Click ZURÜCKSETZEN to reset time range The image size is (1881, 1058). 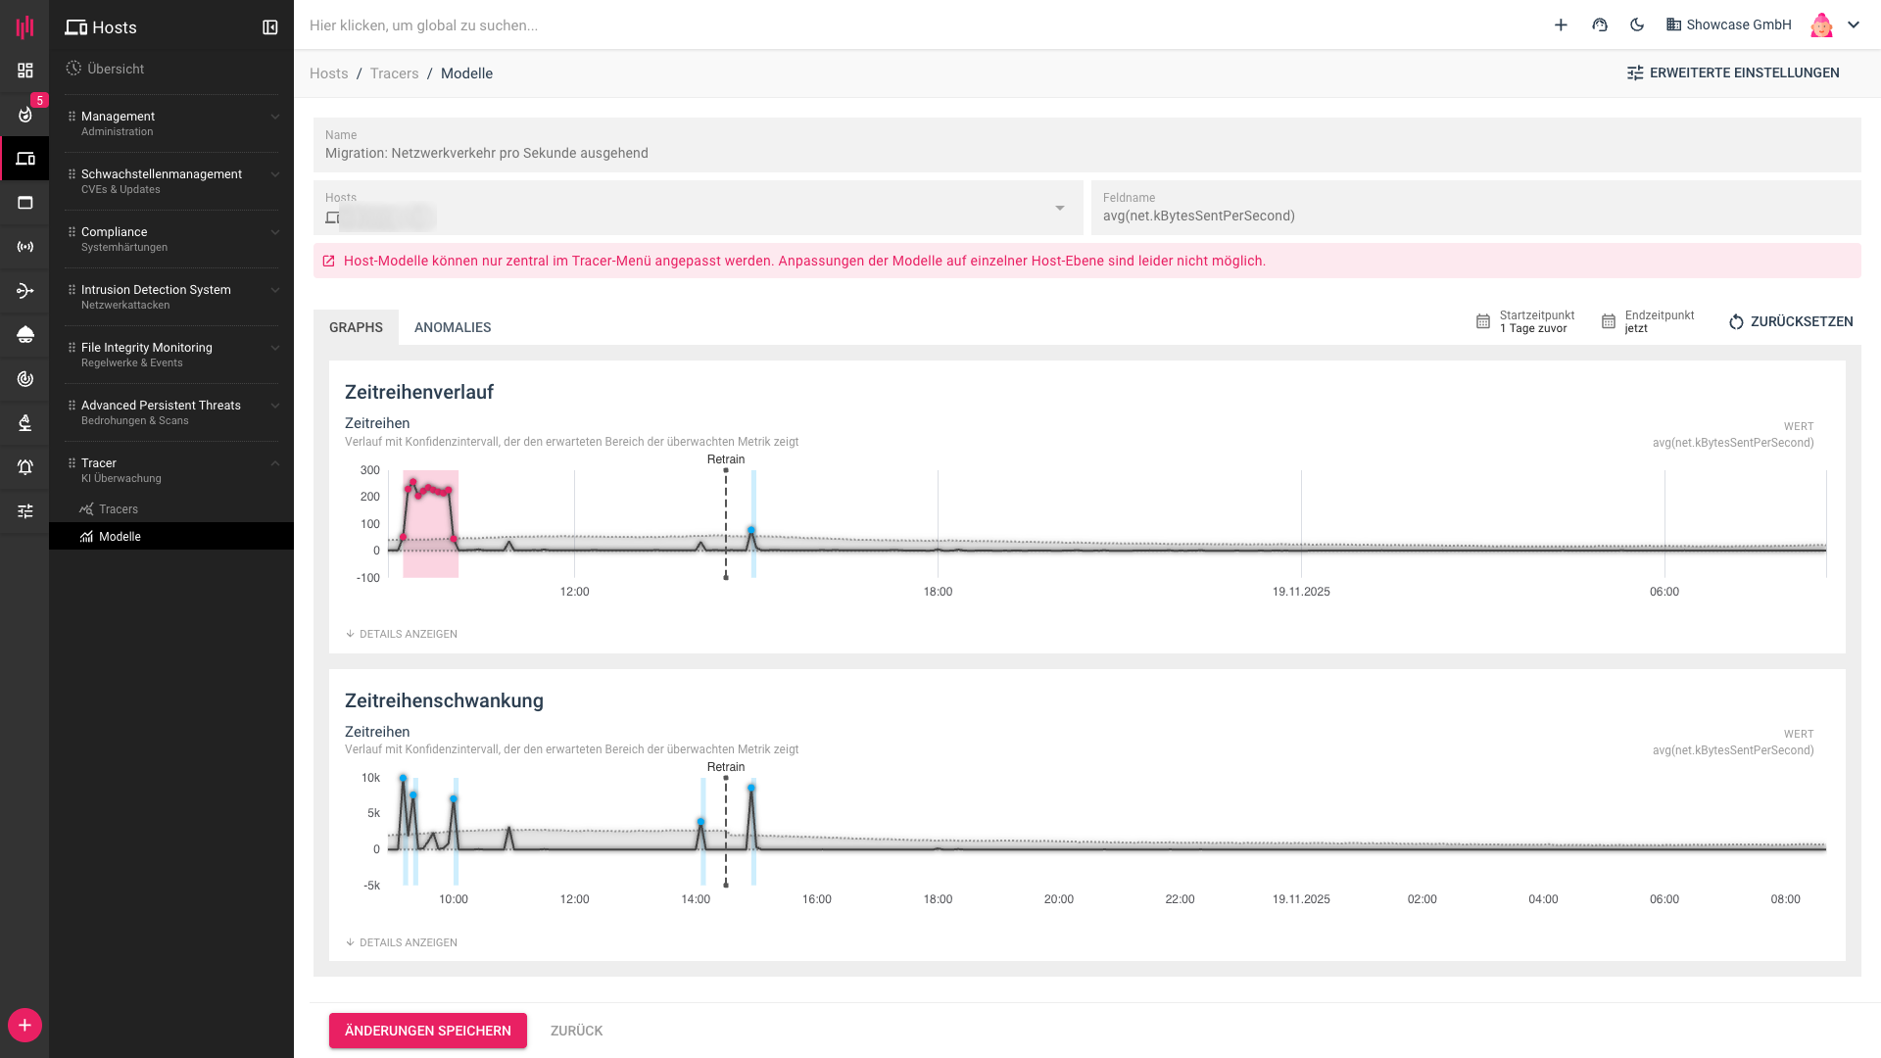click(x=1791, y=321)
